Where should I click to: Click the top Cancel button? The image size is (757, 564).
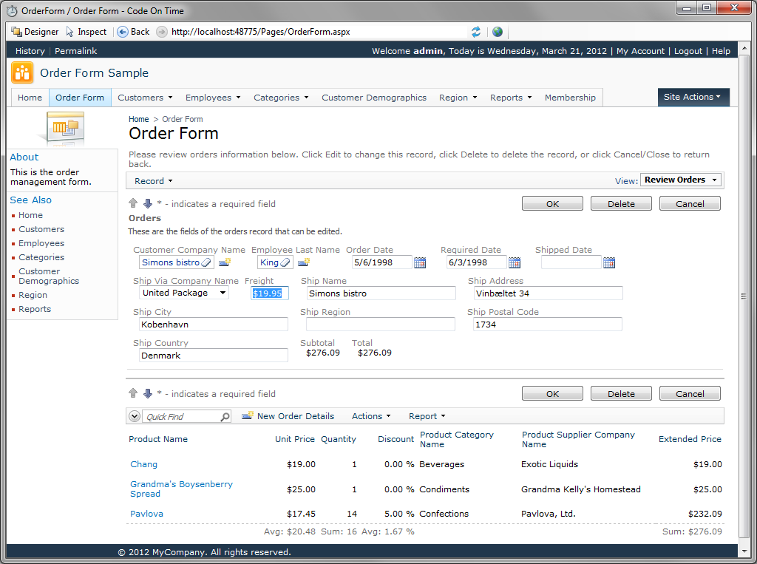[x=690, y=203]
